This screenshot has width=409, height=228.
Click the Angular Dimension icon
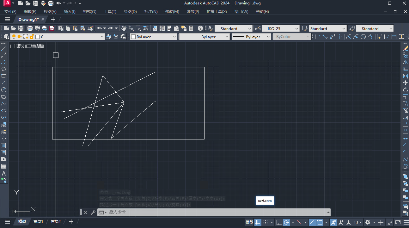tap(370, 36)
